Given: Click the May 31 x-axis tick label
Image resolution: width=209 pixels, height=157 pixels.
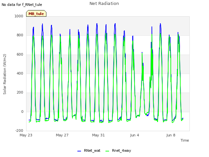Looking at the screenshot, I should click(x=99, y=135).
